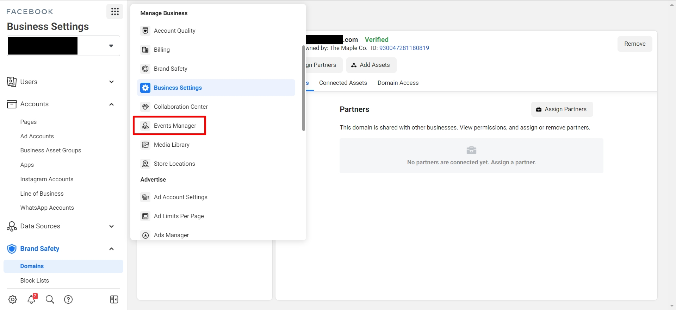Click the Billing icon
The width and height of the screenshot is (676, 310).
(145, 50)
